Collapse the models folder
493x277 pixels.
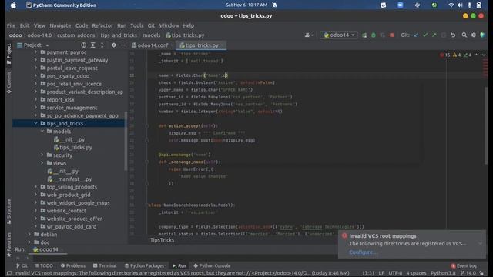tap(42, 132)
